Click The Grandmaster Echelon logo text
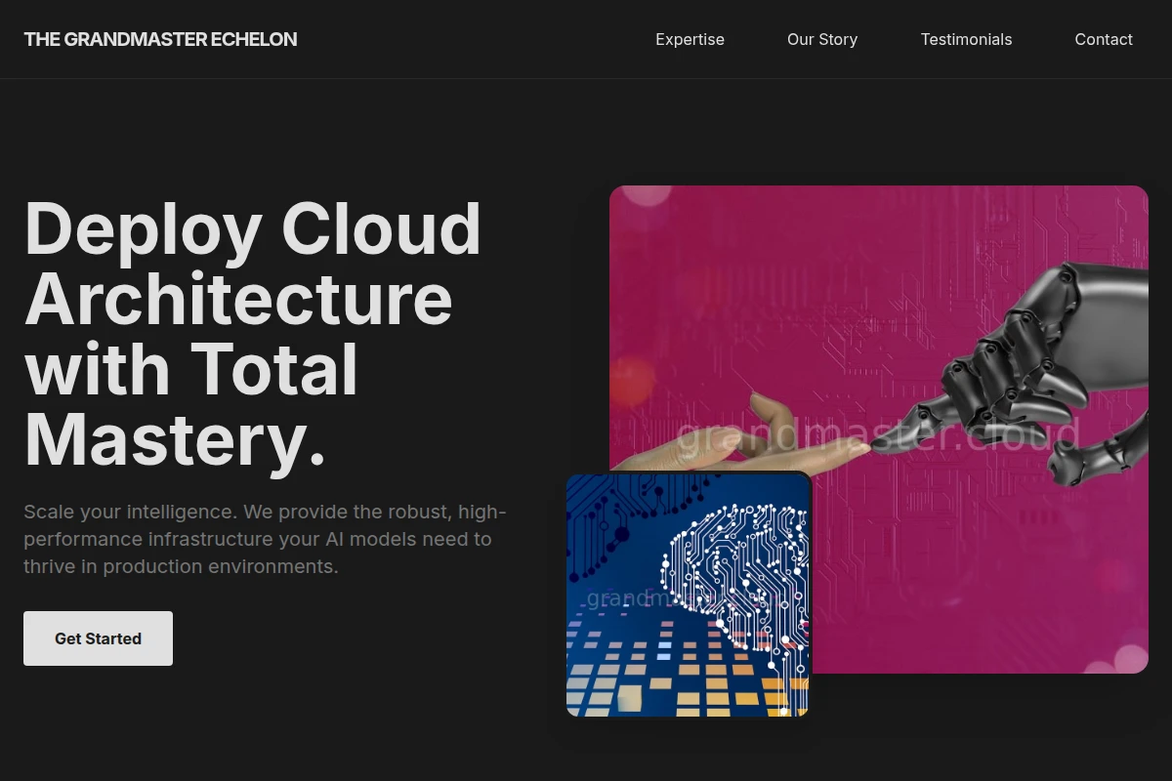This screenshot has width=1172, height=781. [160, 39]
